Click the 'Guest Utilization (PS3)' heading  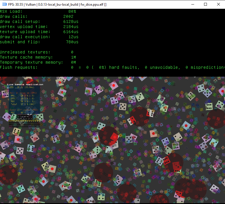point(24,110)
